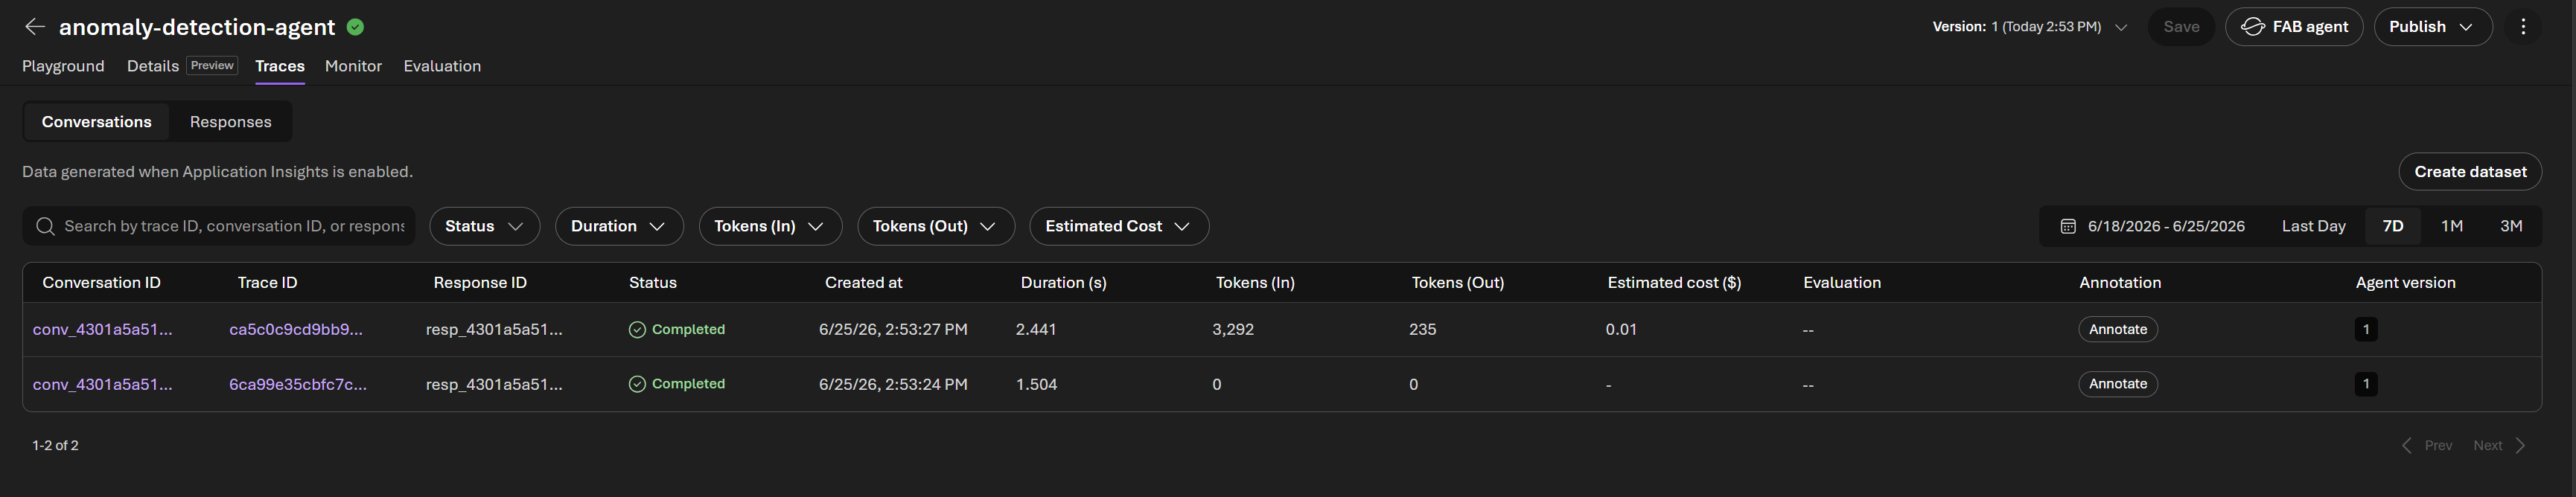Click the agent version badge in the 2:53:24 PM row
Viewport: 2576px width, 497px height.
point(2366,384)
